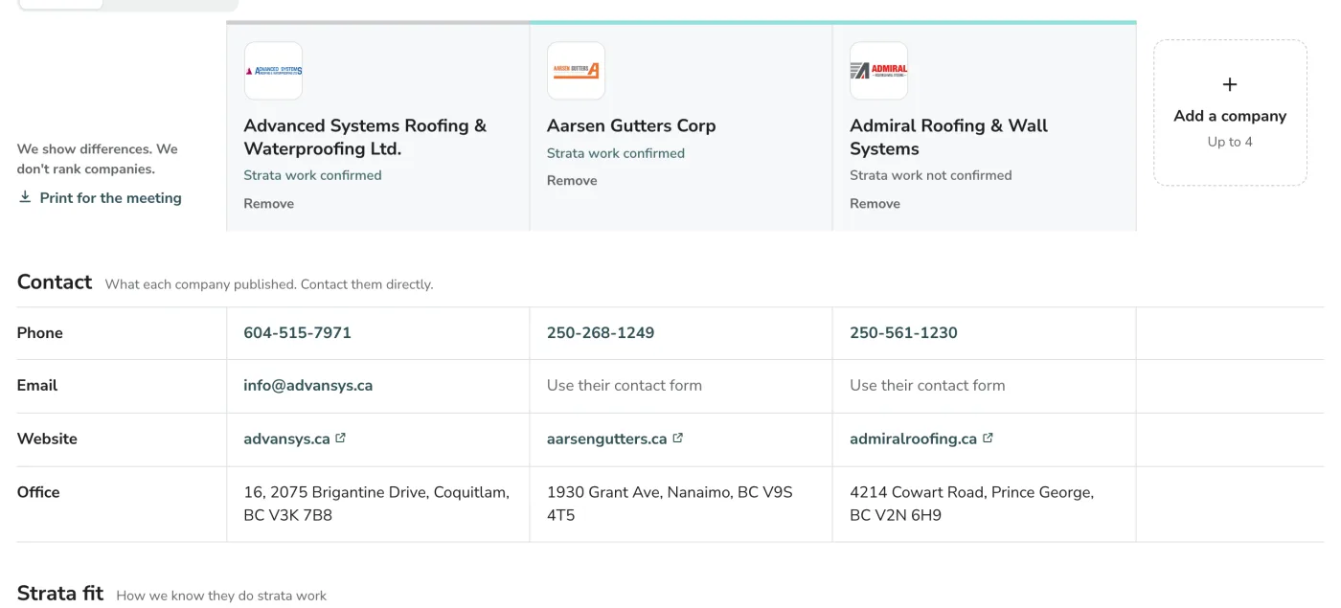
Task: Click the Prince George office address
Action: [971, 504]
